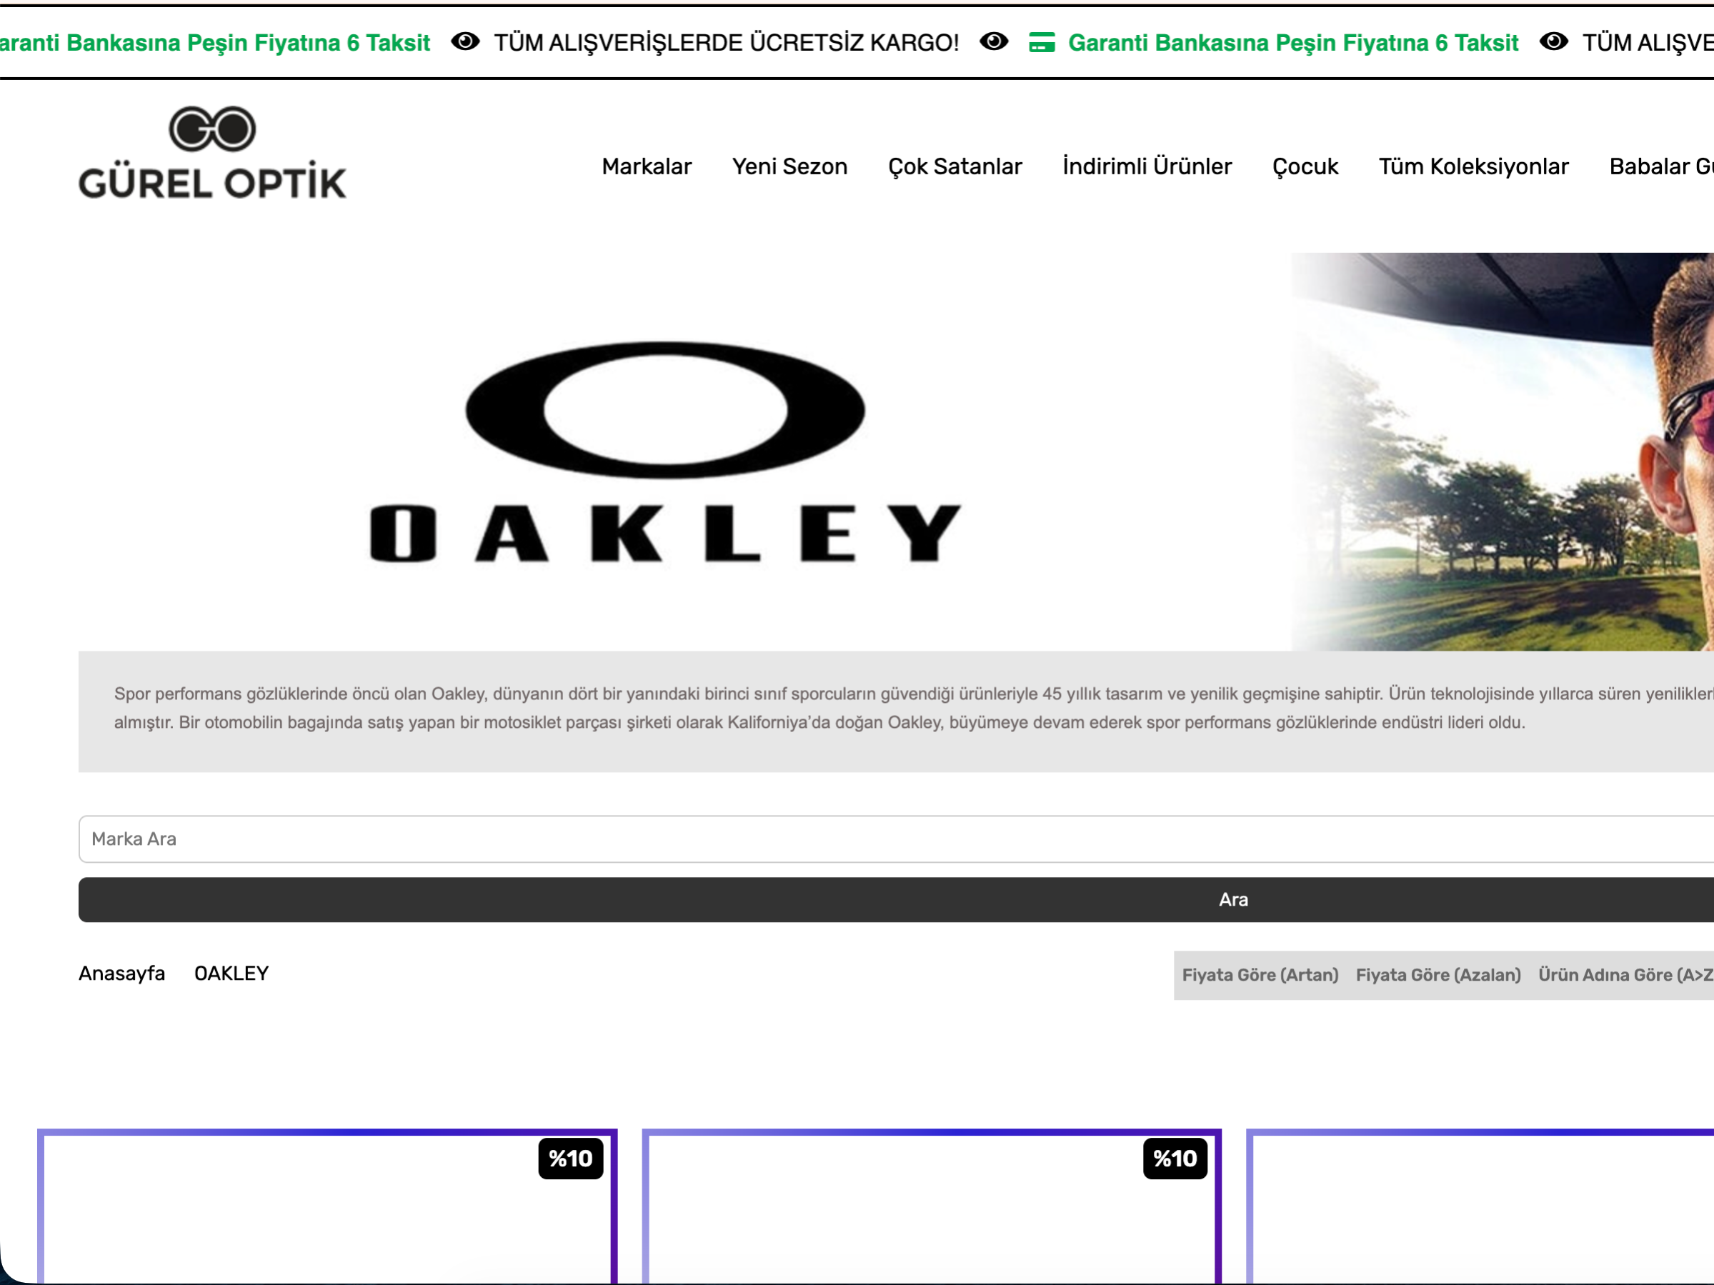1714x1285 pixels.
Task: Click the green credit card icon in ticker
Action: click(1042, 43)
